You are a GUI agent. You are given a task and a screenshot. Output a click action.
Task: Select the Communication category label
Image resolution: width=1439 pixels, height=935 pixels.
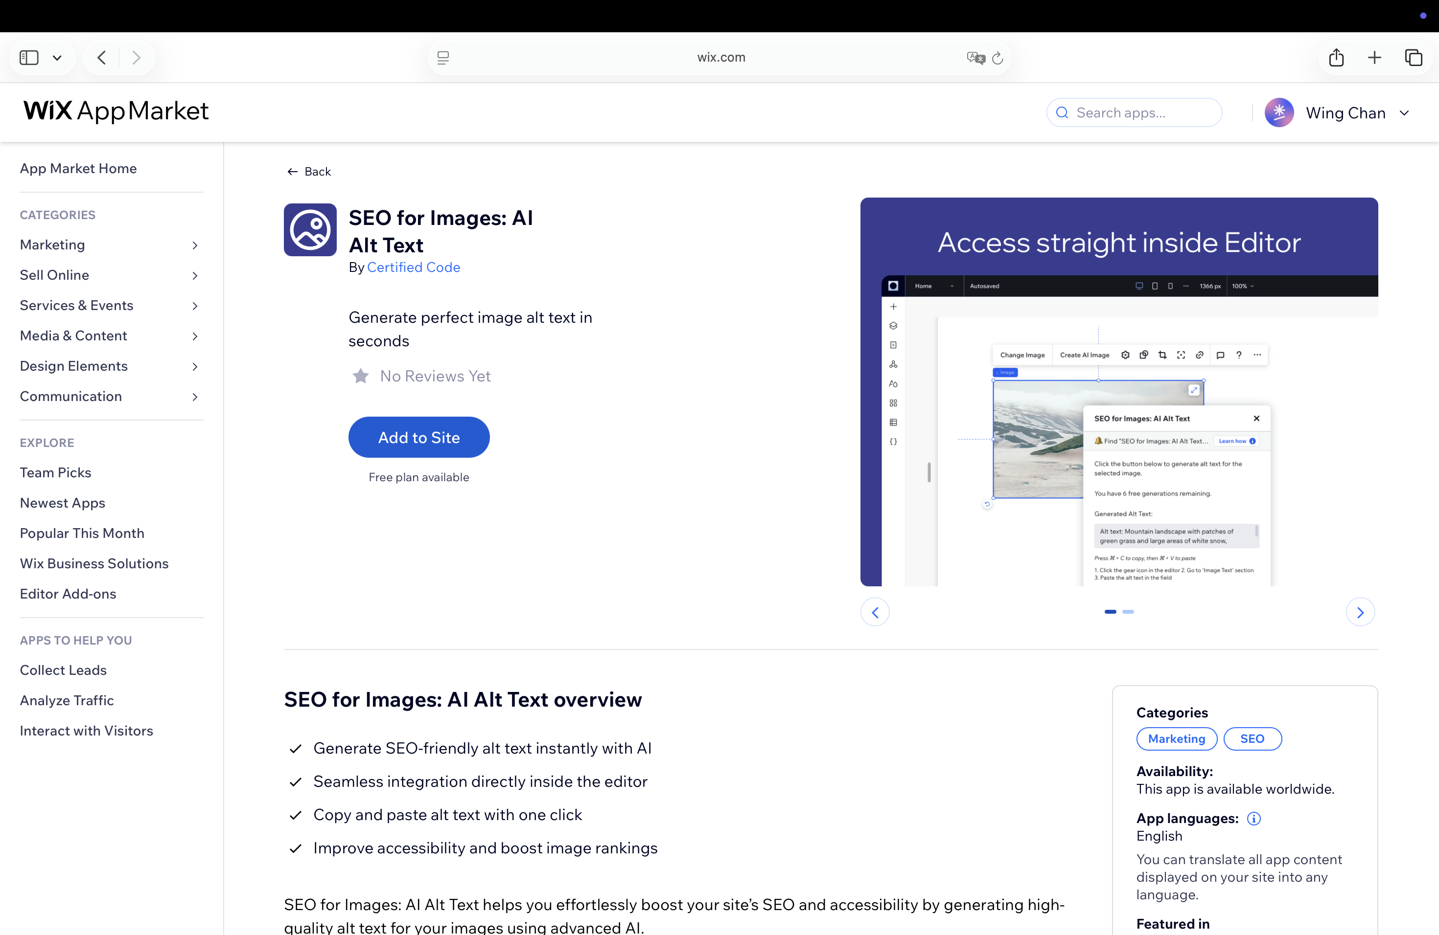(x=71, y=396)
